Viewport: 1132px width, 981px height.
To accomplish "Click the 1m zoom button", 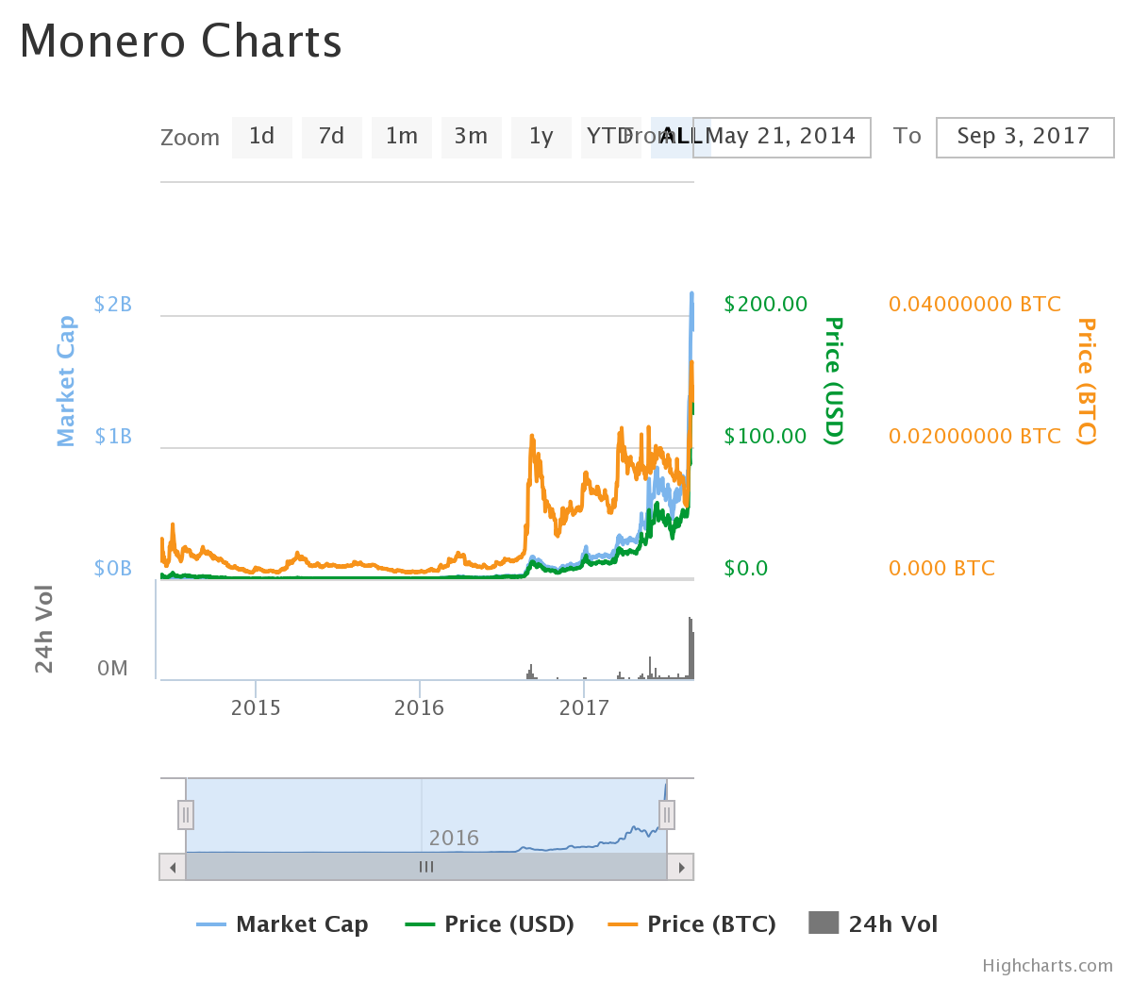I will click(401, 137).
